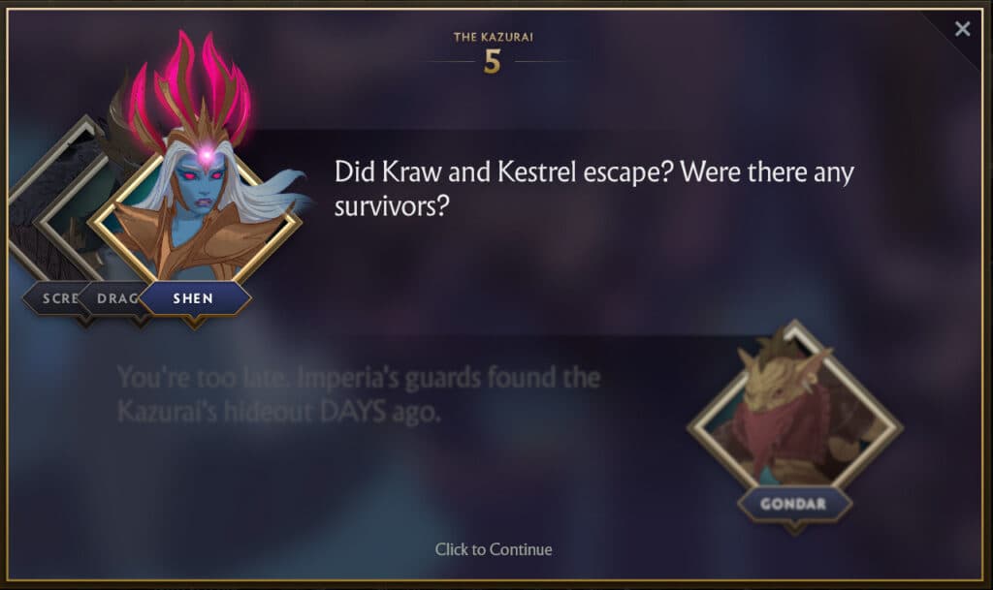Click Shen's line about Kraw and Kestrel
993x590 pixels.
point(594,189)
